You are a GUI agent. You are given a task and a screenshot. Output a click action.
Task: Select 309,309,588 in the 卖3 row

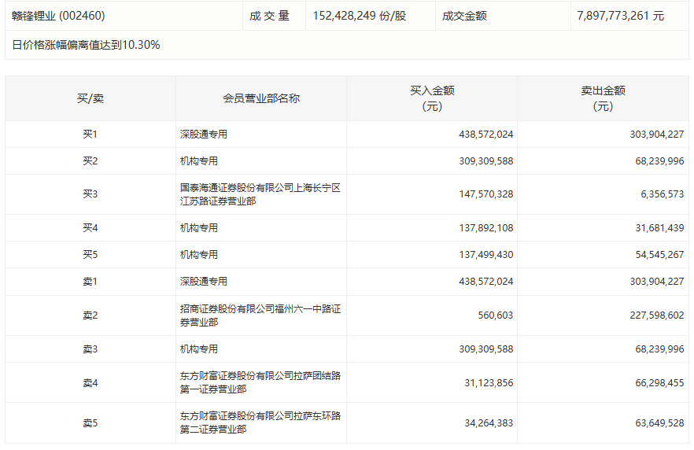point(486,349)
